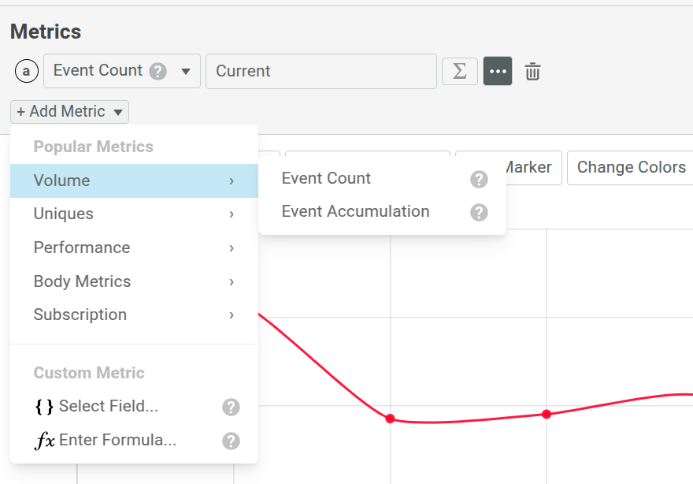Select Performance from the metrics menu
The image size is (693, 484).
pyautogui.click(x=81, y=248)
